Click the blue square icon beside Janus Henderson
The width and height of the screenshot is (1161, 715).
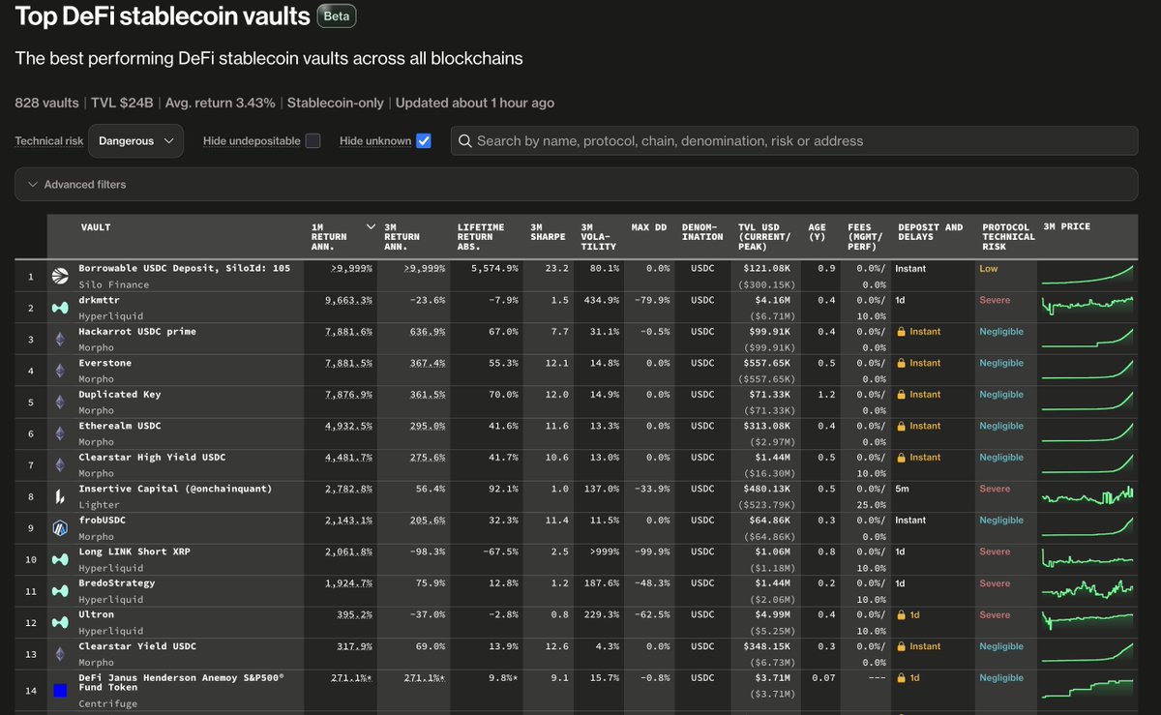coord(60,691)
